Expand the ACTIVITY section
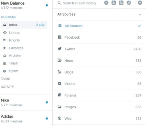Screen dimensions: 146x126 point(7,87)
